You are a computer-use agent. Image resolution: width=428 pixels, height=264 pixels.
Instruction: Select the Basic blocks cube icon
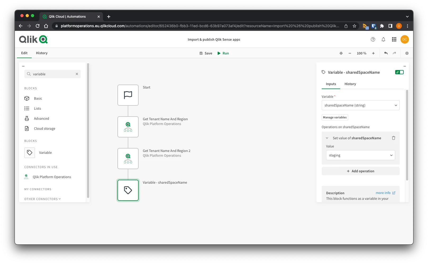pos(27,98)
